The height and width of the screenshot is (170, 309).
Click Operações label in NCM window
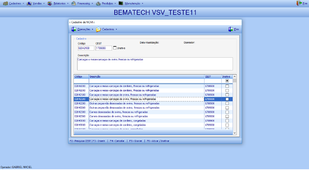pyautogui.click(x=84, y=29)
